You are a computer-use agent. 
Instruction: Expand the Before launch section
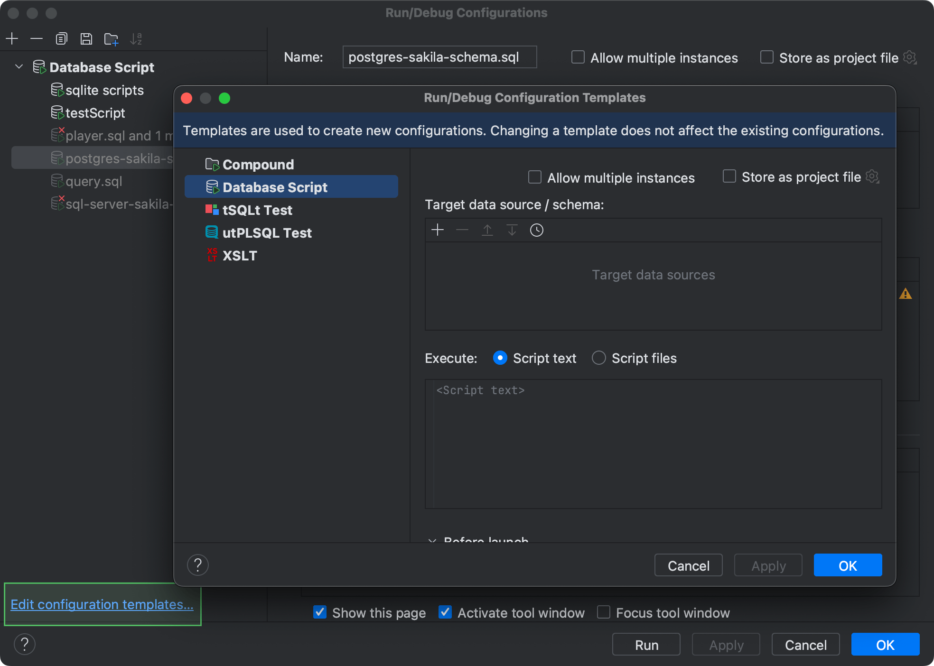pyautogui.click(x=432, y=541)
